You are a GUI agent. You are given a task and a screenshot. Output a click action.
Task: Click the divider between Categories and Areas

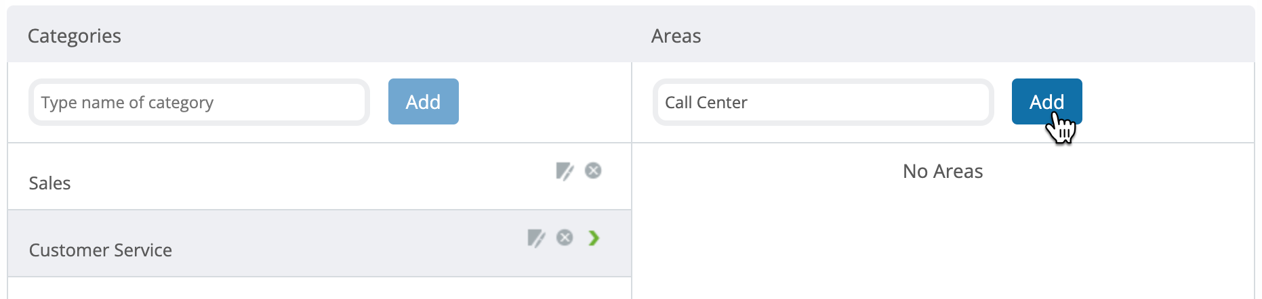632,181
